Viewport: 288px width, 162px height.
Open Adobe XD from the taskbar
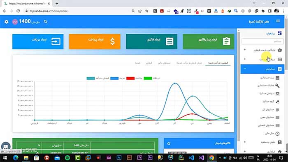coord(109,158)
